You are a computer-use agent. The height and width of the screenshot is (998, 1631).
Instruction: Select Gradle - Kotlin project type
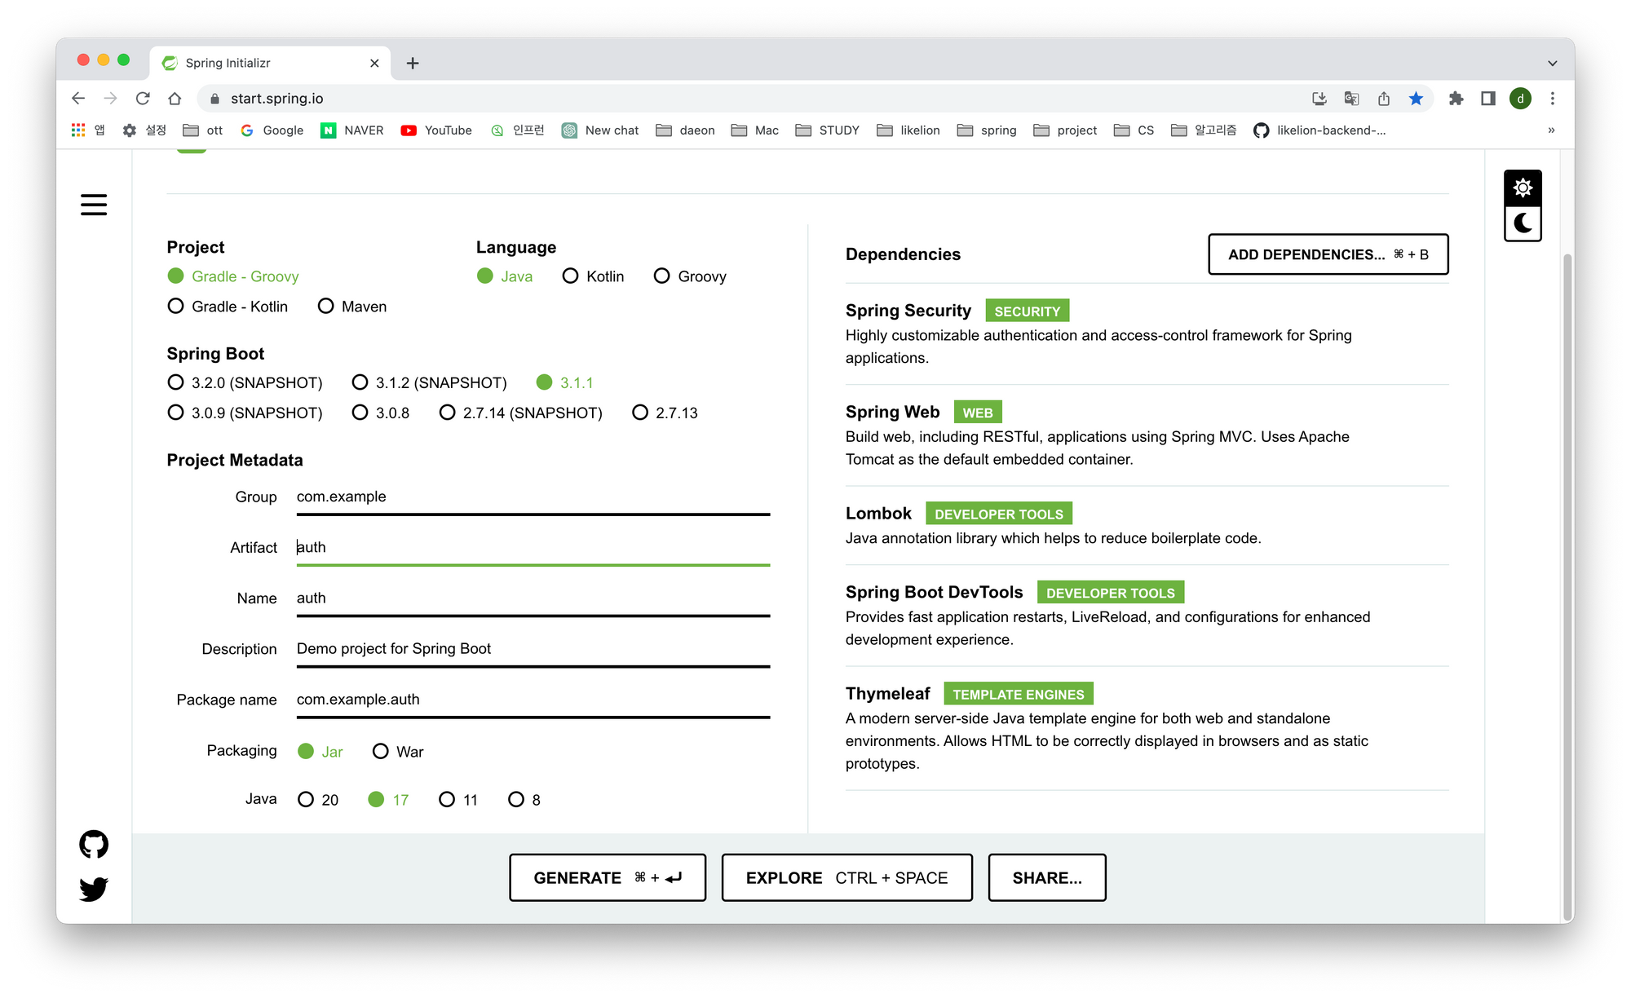[x=228, y=307]
